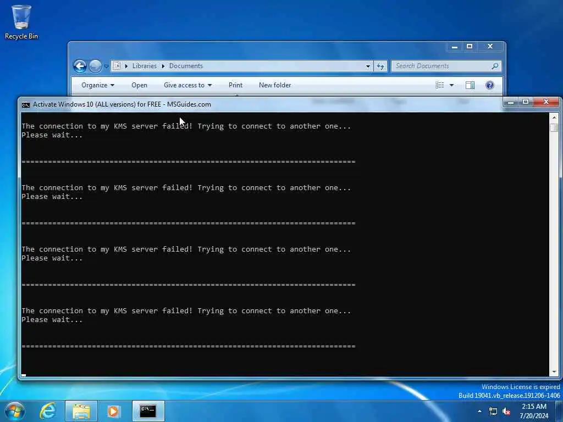Viewport: 563px width, 422px height.
Task: Click the Libraries breadcrumb in address bar
Action: pyautogui.click(x=145, y=66)
